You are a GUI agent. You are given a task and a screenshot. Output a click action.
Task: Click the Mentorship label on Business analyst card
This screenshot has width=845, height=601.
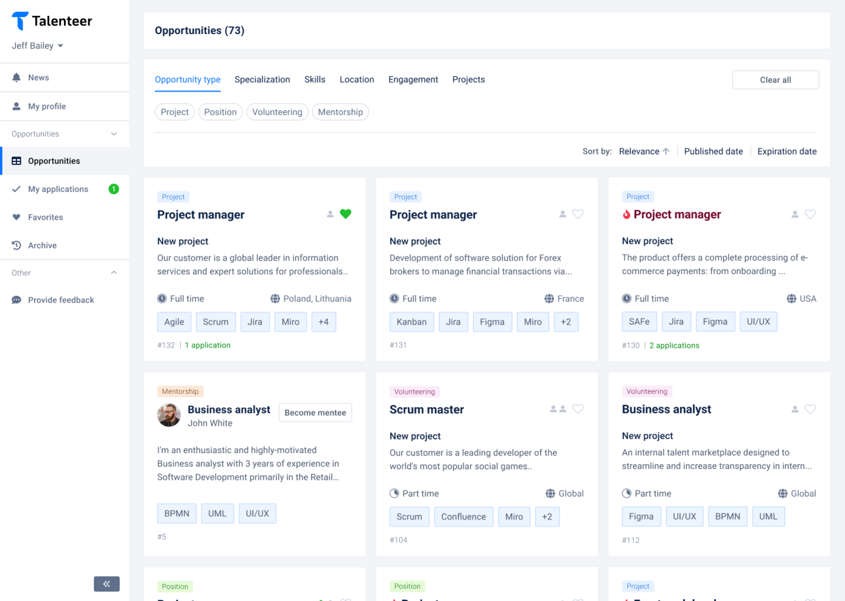pos(180,392)
